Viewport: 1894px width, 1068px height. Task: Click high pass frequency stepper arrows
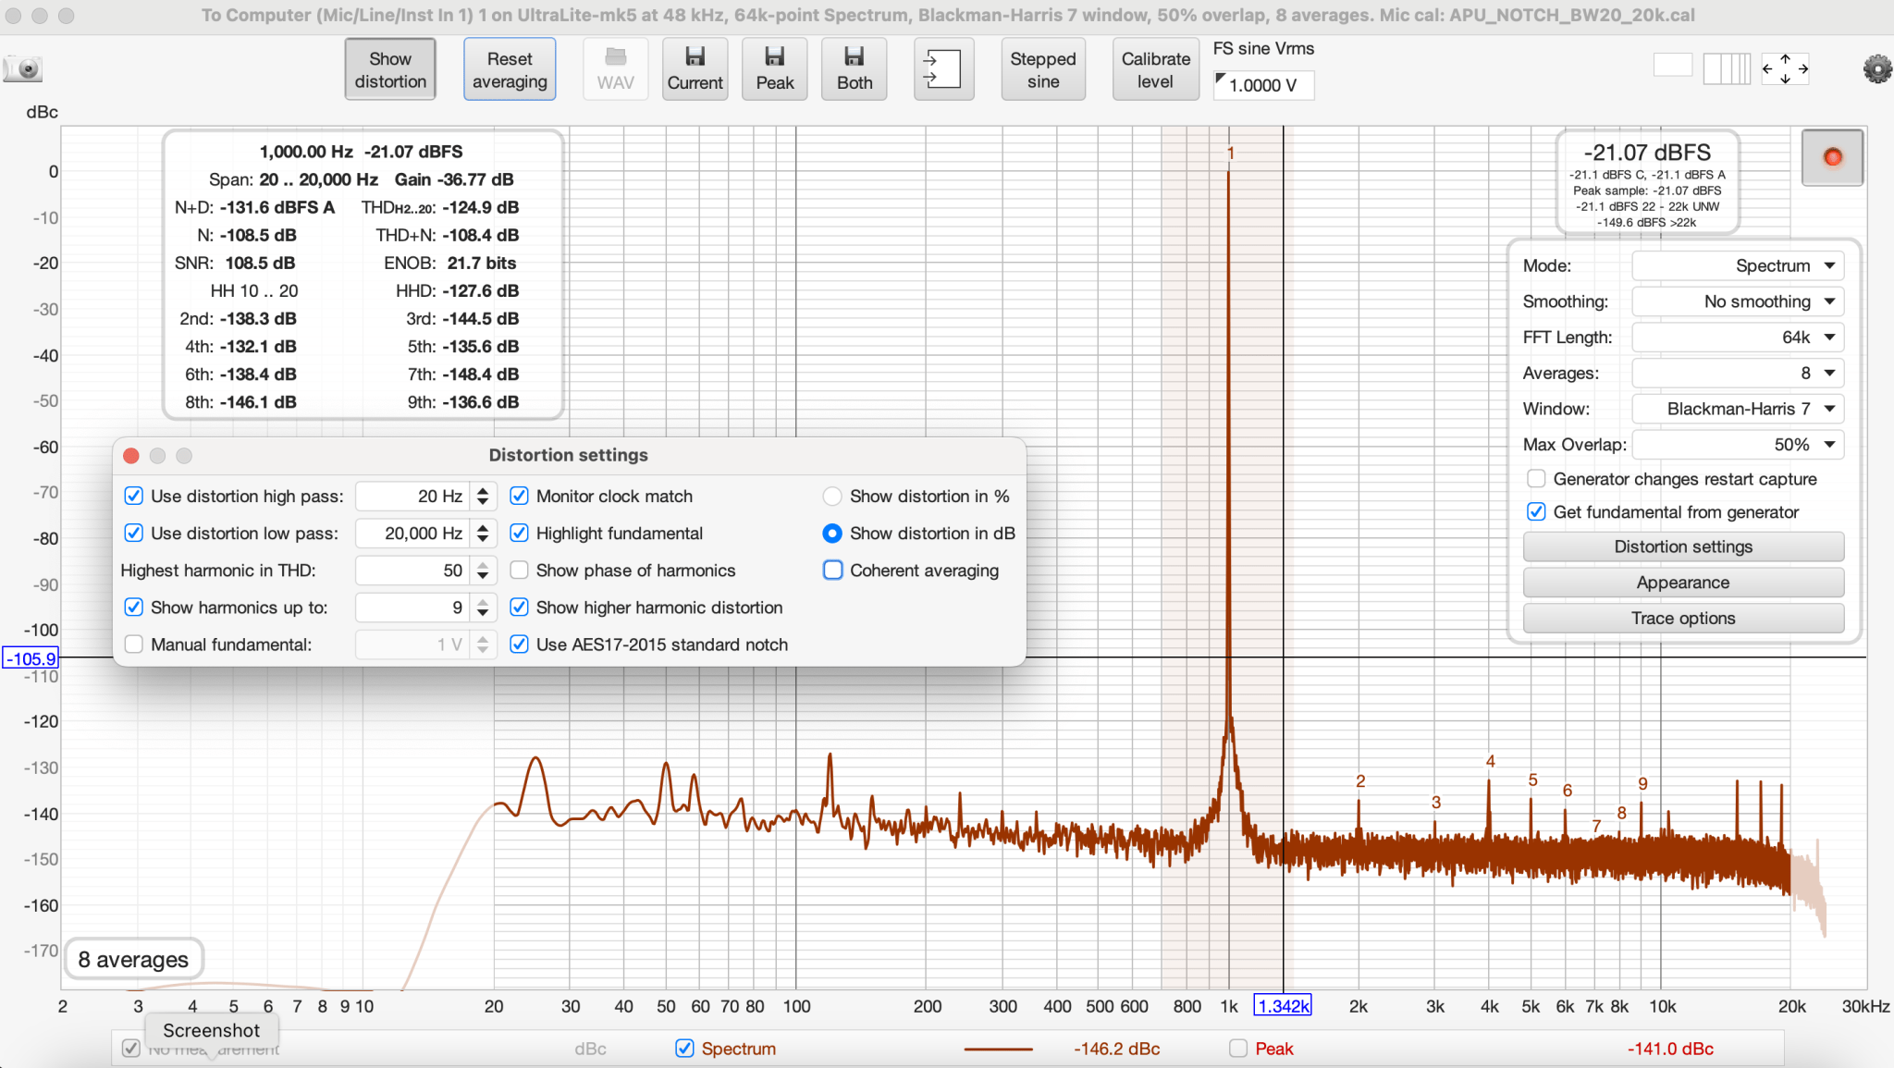[x=483, y=497]
